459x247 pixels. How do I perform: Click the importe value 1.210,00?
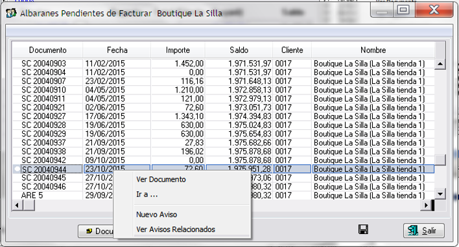click(189, 90)
